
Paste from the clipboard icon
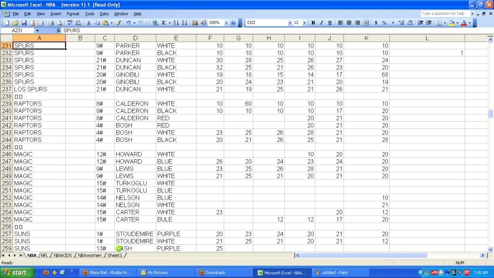tap(106, 23)
